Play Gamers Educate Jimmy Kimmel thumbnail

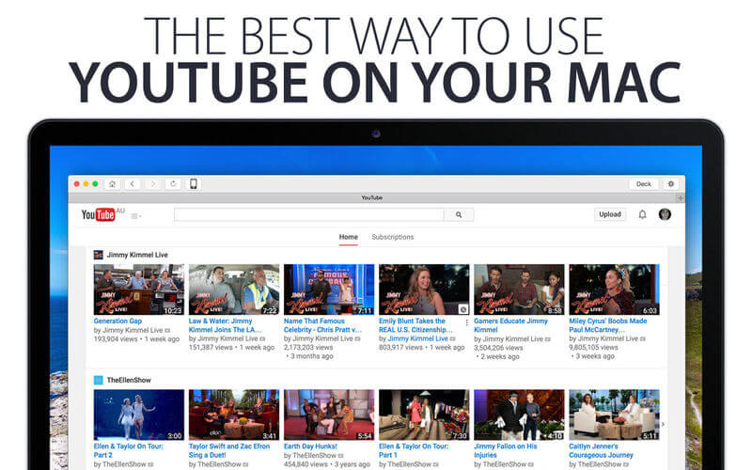coord(519,290)
